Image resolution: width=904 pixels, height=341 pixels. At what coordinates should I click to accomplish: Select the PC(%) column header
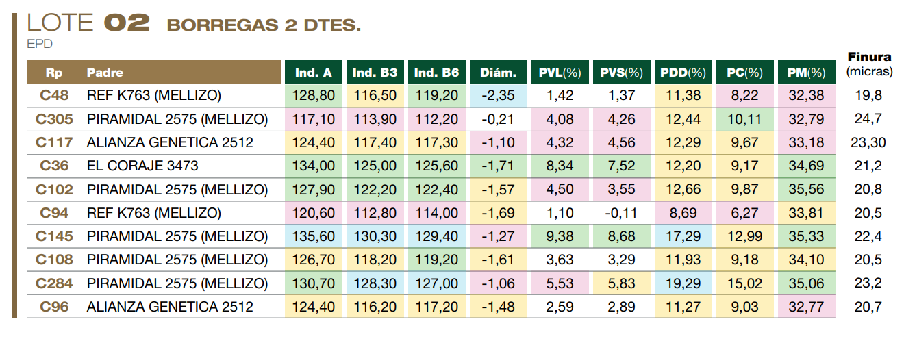click(x=744, y=73)
